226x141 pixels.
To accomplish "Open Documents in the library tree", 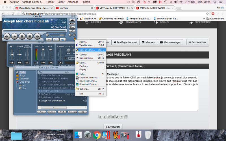I will (24, 79).
